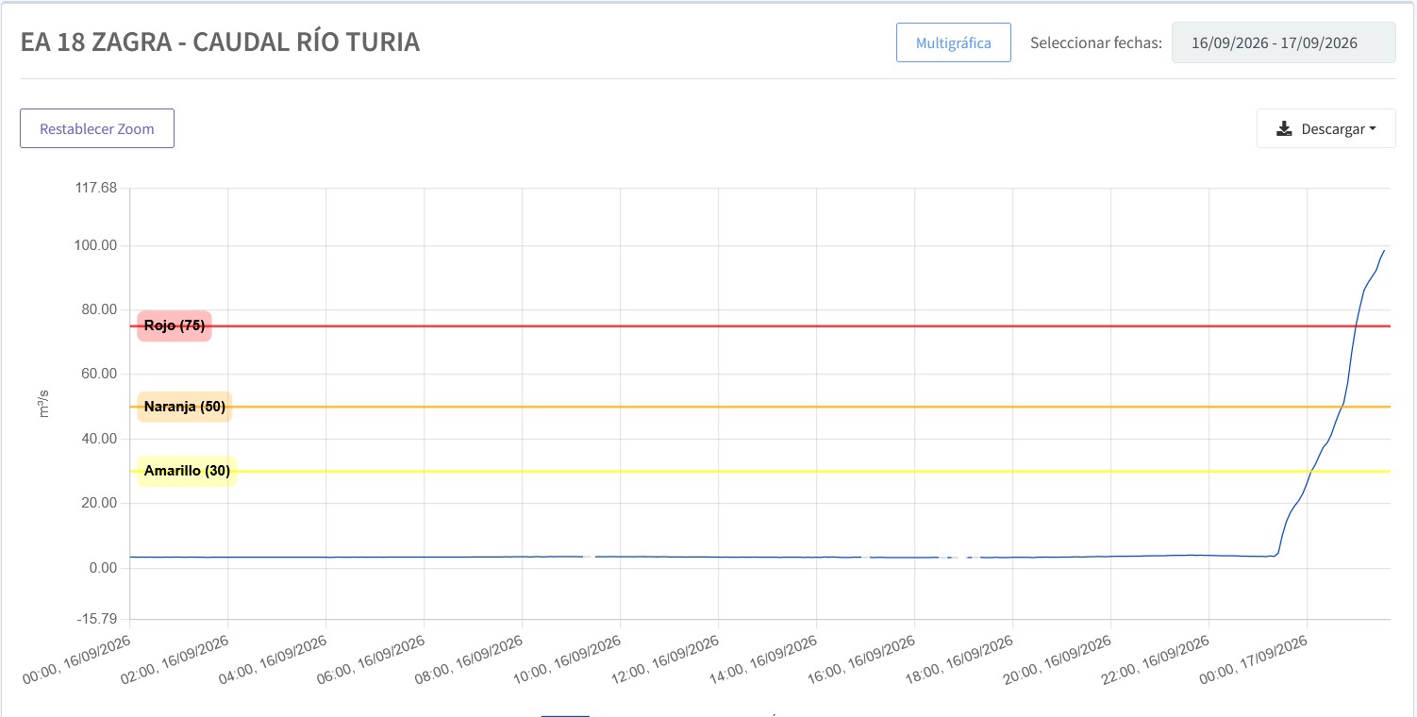The width and height of the screenshot is (1417, 717).
Task: Click the EA 18 ZAGRA - CAUDAL RÍO TURIA title
Action: click(220, 42)
